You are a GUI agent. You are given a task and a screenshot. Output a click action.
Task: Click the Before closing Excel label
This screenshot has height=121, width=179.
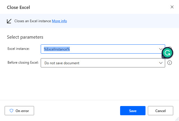[x=23, y=63]
